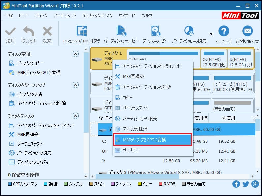Choose すべてのパーティションの削除 in context menu

(x=153, y=87)
